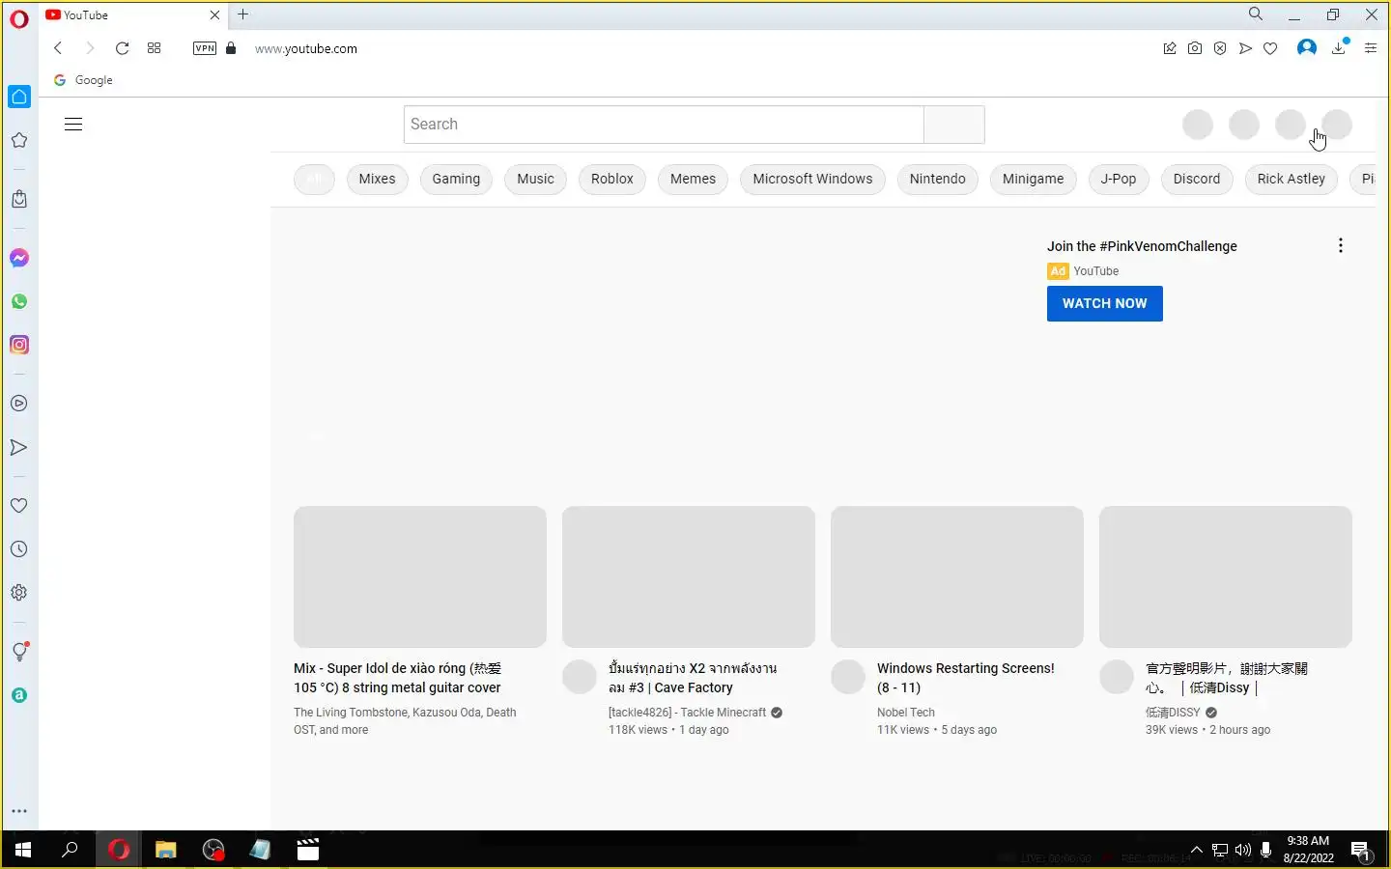Open the Super Idol guitar cover mix thumbnail

420,576
